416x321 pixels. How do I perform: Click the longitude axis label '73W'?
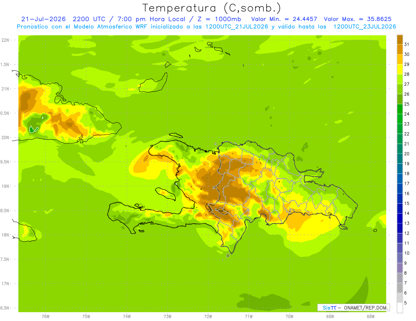point(167,316)
